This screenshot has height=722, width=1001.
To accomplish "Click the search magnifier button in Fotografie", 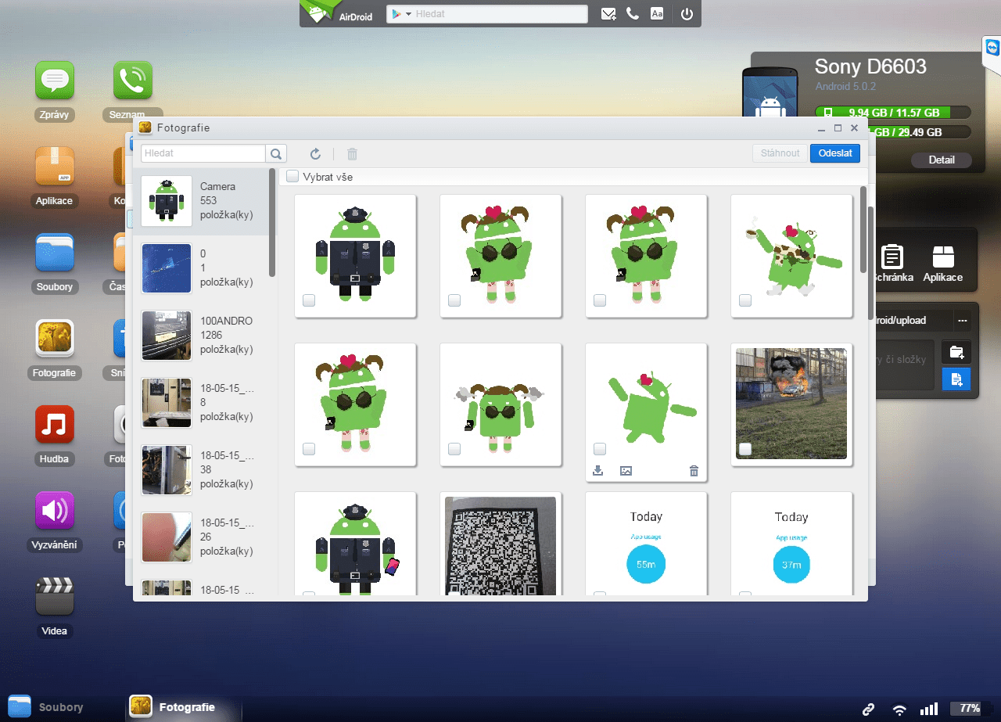I will [x=276, y=153].
